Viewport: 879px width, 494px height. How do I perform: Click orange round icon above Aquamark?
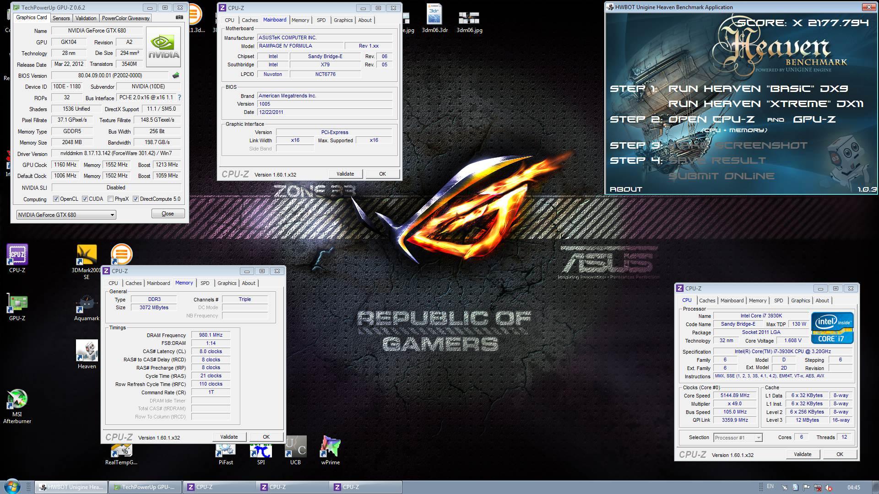point(121,253)
